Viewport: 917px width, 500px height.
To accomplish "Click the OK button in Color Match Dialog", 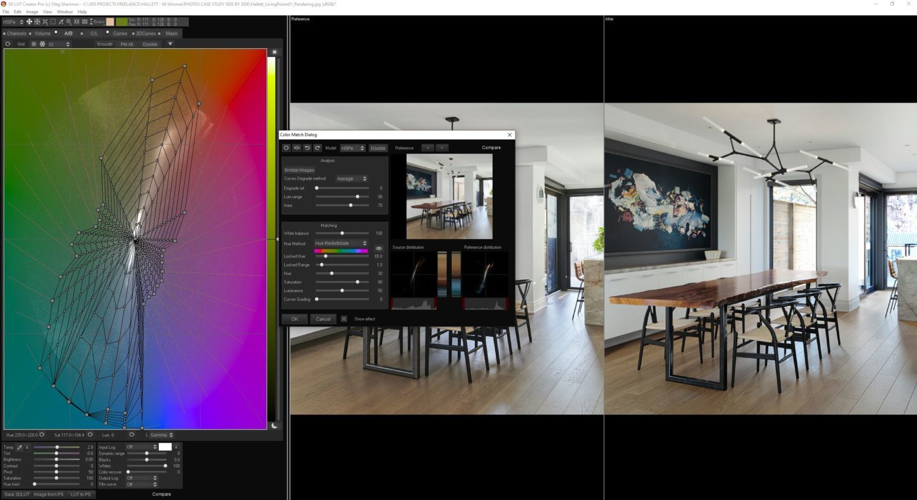I will [x=294, y=319].
